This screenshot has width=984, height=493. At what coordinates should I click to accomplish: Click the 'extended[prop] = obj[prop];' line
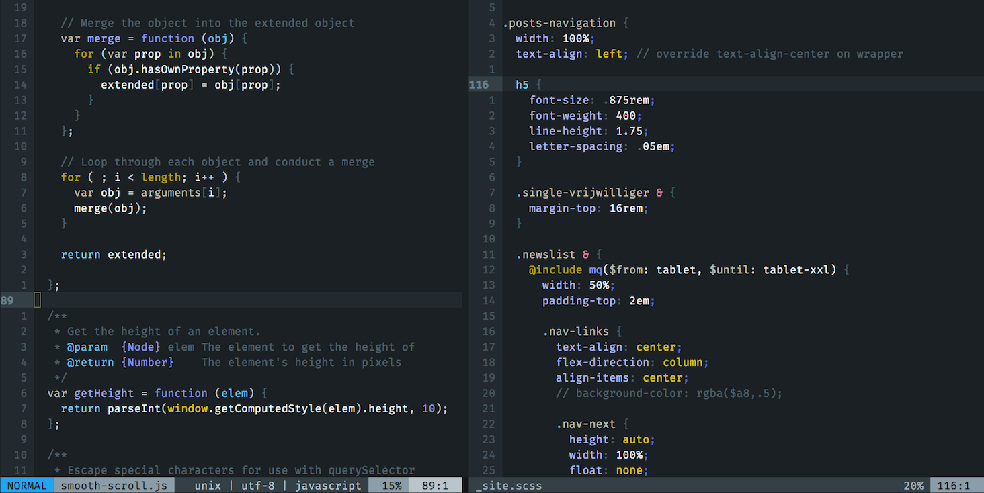[191, 85]
